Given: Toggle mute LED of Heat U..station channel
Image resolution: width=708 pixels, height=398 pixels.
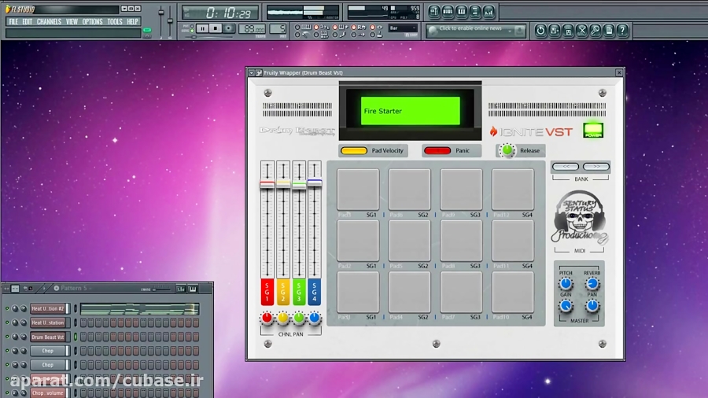Looking at the screenshot, I should [x=7, y=322].
